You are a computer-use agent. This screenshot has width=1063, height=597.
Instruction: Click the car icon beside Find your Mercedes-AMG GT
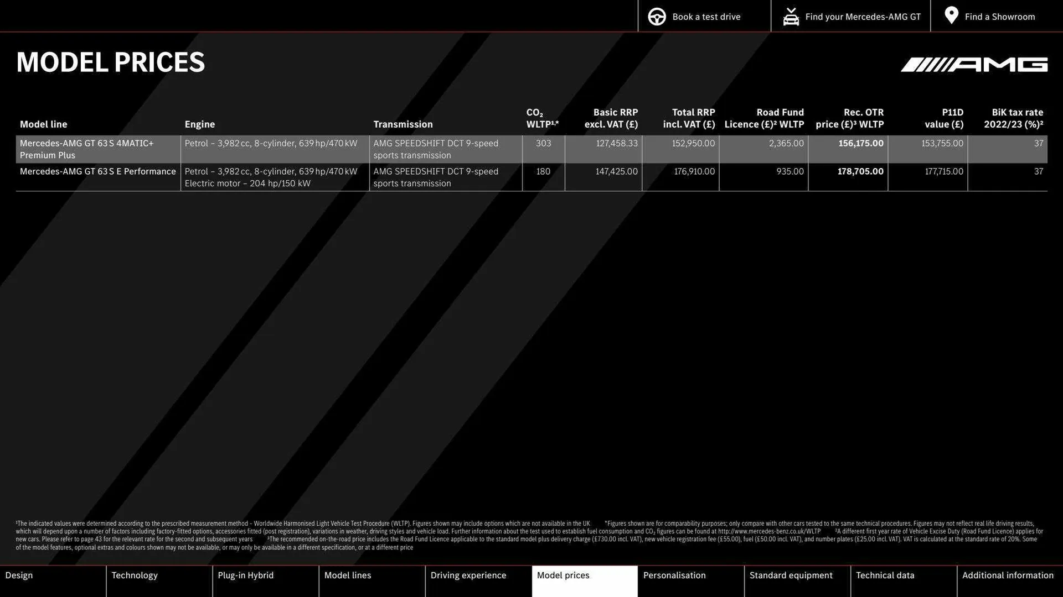[x=791, y=16]
